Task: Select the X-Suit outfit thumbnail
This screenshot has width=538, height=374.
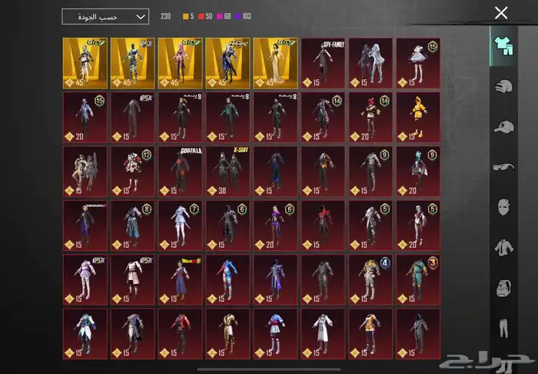Action: (227, 170)
